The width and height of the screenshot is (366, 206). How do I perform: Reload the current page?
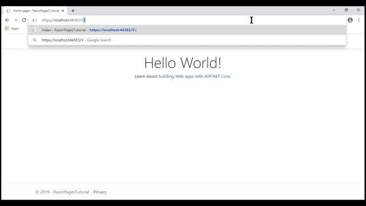point(24,20)
